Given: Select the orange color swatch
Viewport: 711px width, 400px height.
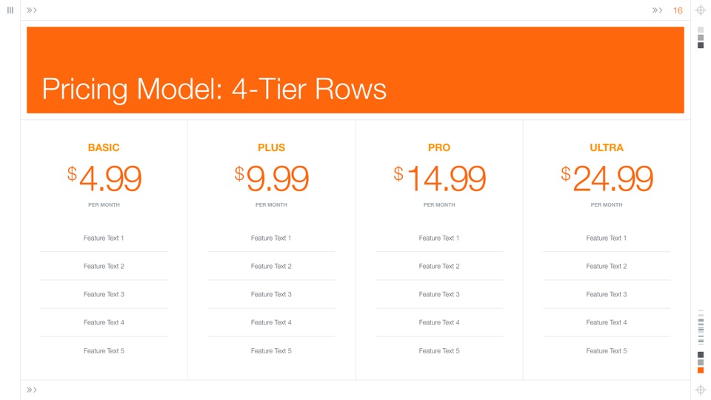Looking at the screenshot, I should [701, 370].
